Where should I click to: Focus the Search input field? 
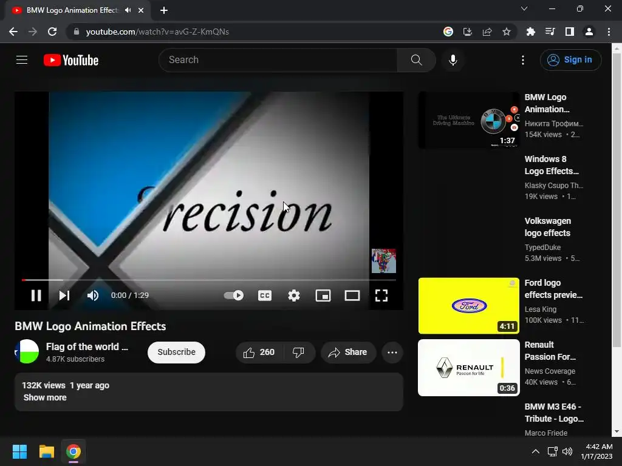point(278,60)
